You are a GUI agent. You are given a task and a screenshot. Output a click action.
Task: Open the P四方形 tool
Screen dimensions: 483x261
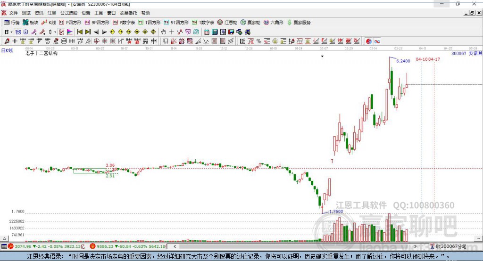pyautogui.click(x=70, y=23)
